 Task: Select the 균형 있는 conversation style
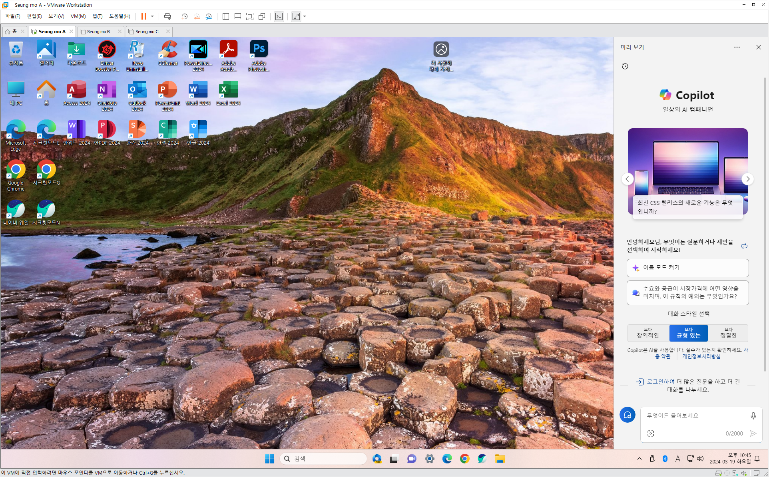coord(688,333)
